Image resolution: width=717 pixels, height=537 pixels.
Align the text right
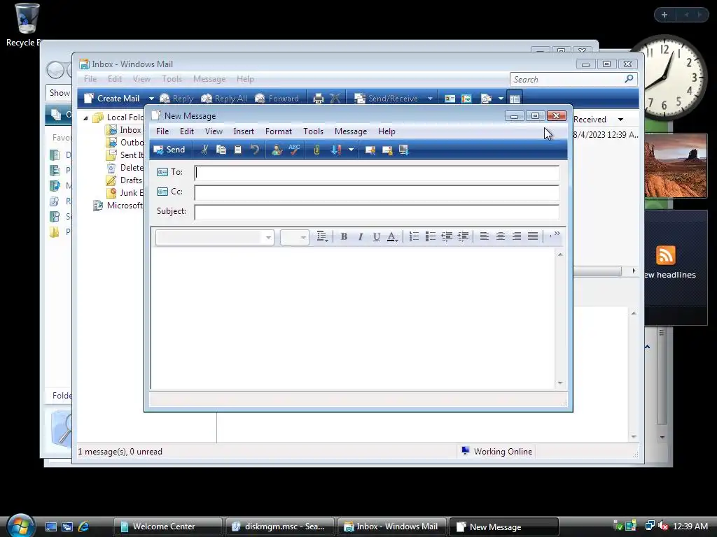(517, 236)
